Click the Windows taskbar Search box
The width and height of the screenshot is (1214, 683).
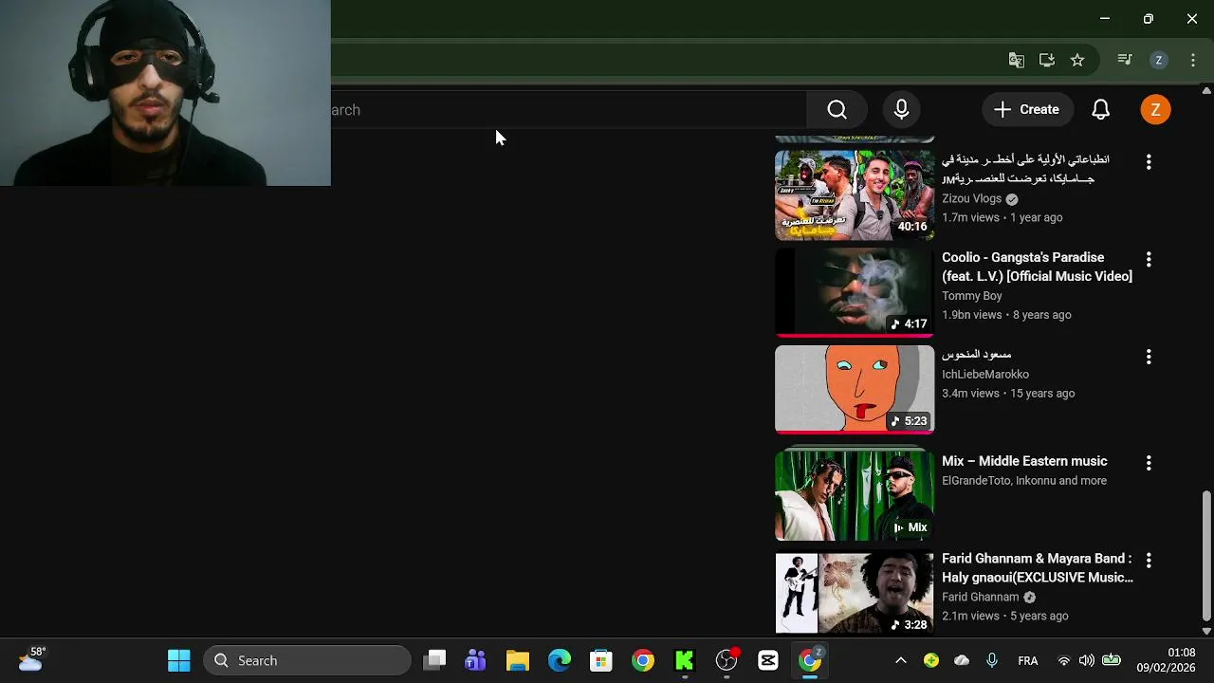tap(307, 660)
